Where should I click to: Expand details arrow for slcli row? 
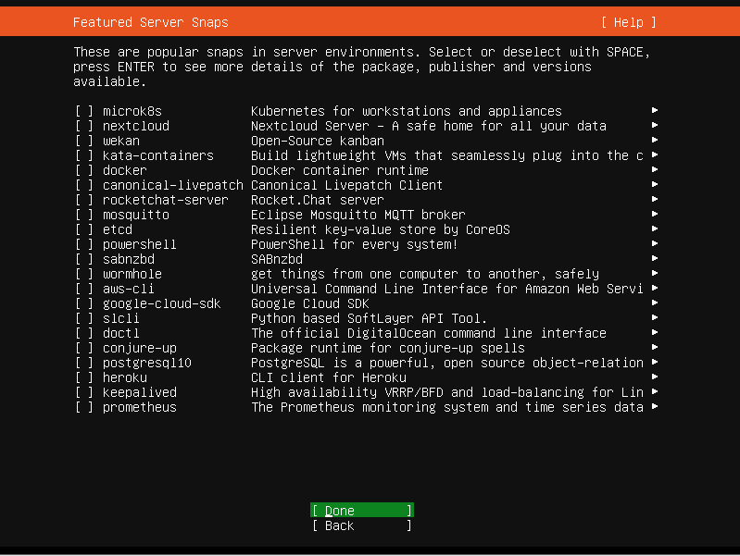(655, 317)
